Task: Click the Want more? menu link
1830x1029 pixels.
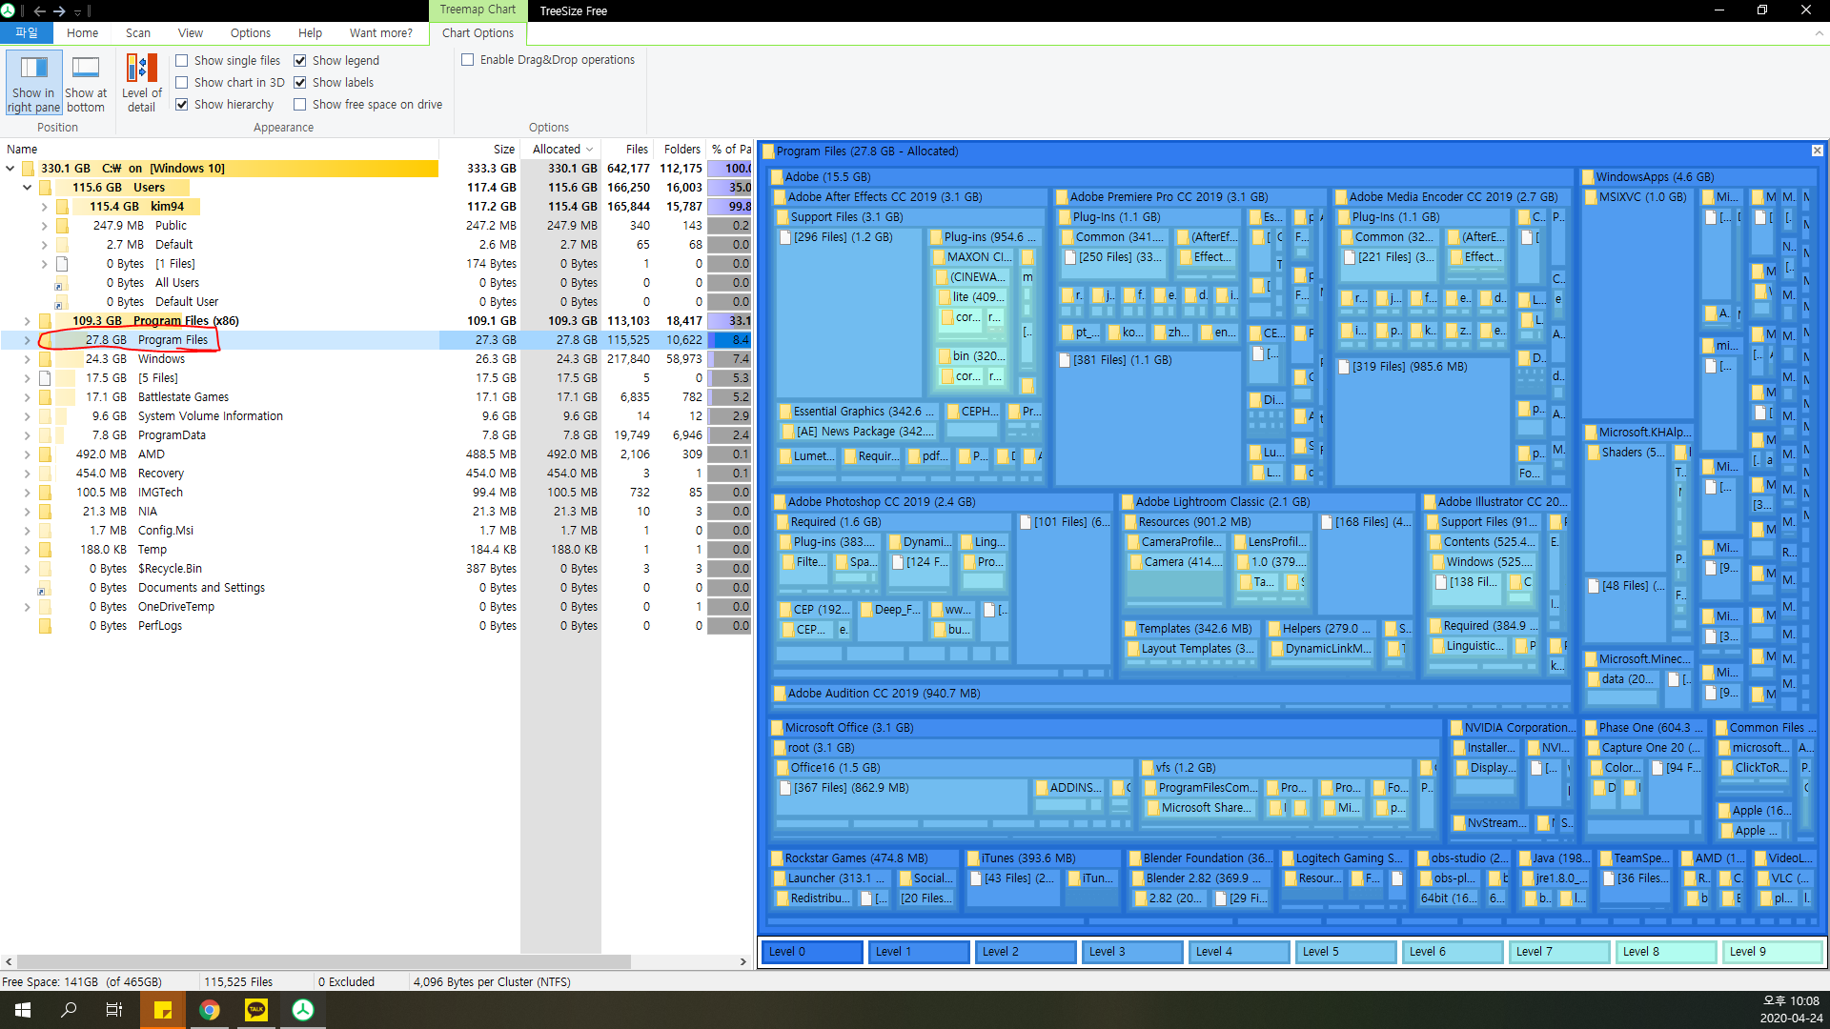Action: point(380,32)
